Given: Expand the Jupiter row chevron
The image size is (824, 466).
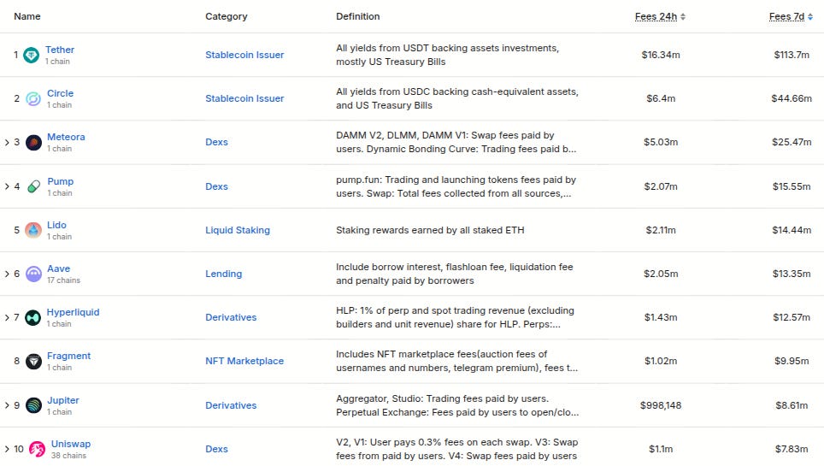Looking at the screenshot, I should point(7,405).
